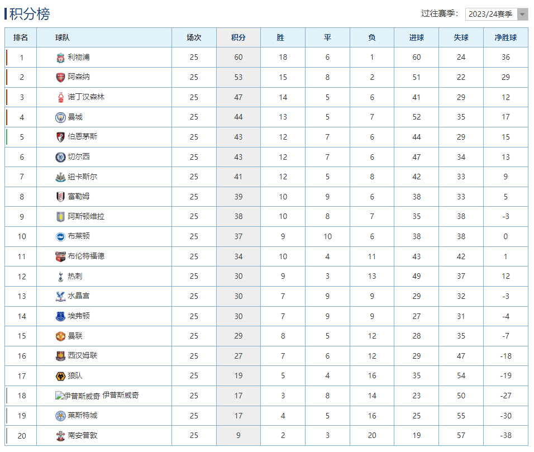
Task: 点击水晶宫队徽图标
Action: click(60, 296)
